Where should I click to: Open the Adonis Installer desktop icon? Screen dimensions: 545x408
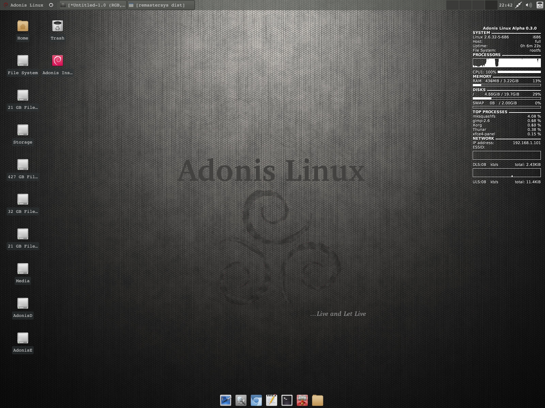click(x=58, y=61)
